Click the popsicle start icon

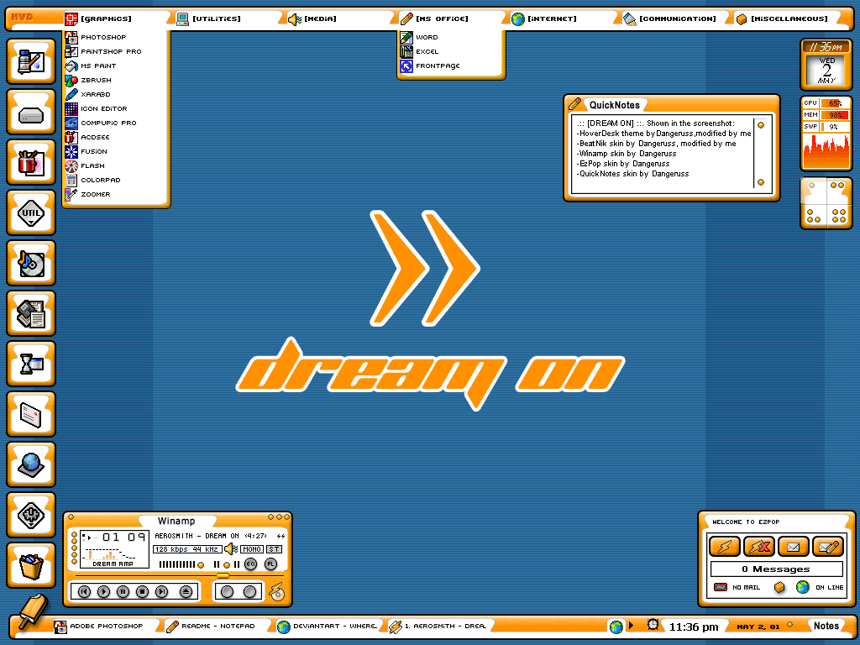(x=32, y=611)
